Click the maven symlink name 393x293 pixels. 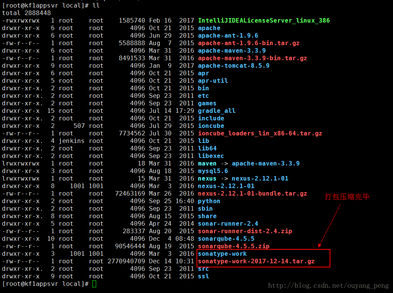(207, 164)
